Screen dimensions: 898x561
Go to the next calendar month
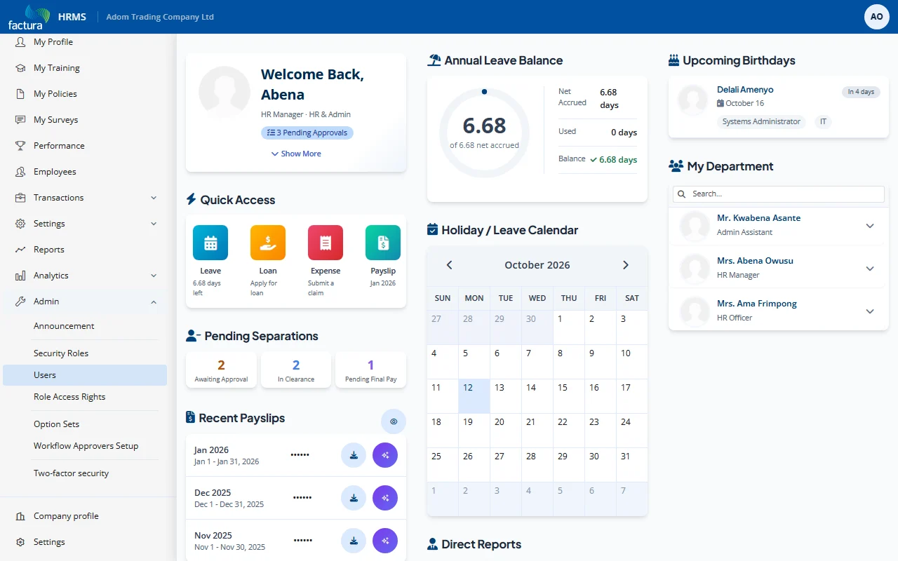click(626, 265)
